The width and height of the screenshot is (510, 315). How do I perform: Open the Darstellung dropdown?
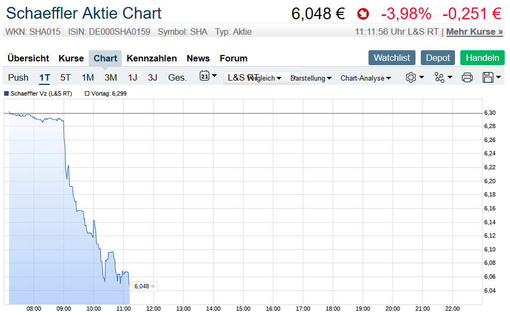[311, 78]
